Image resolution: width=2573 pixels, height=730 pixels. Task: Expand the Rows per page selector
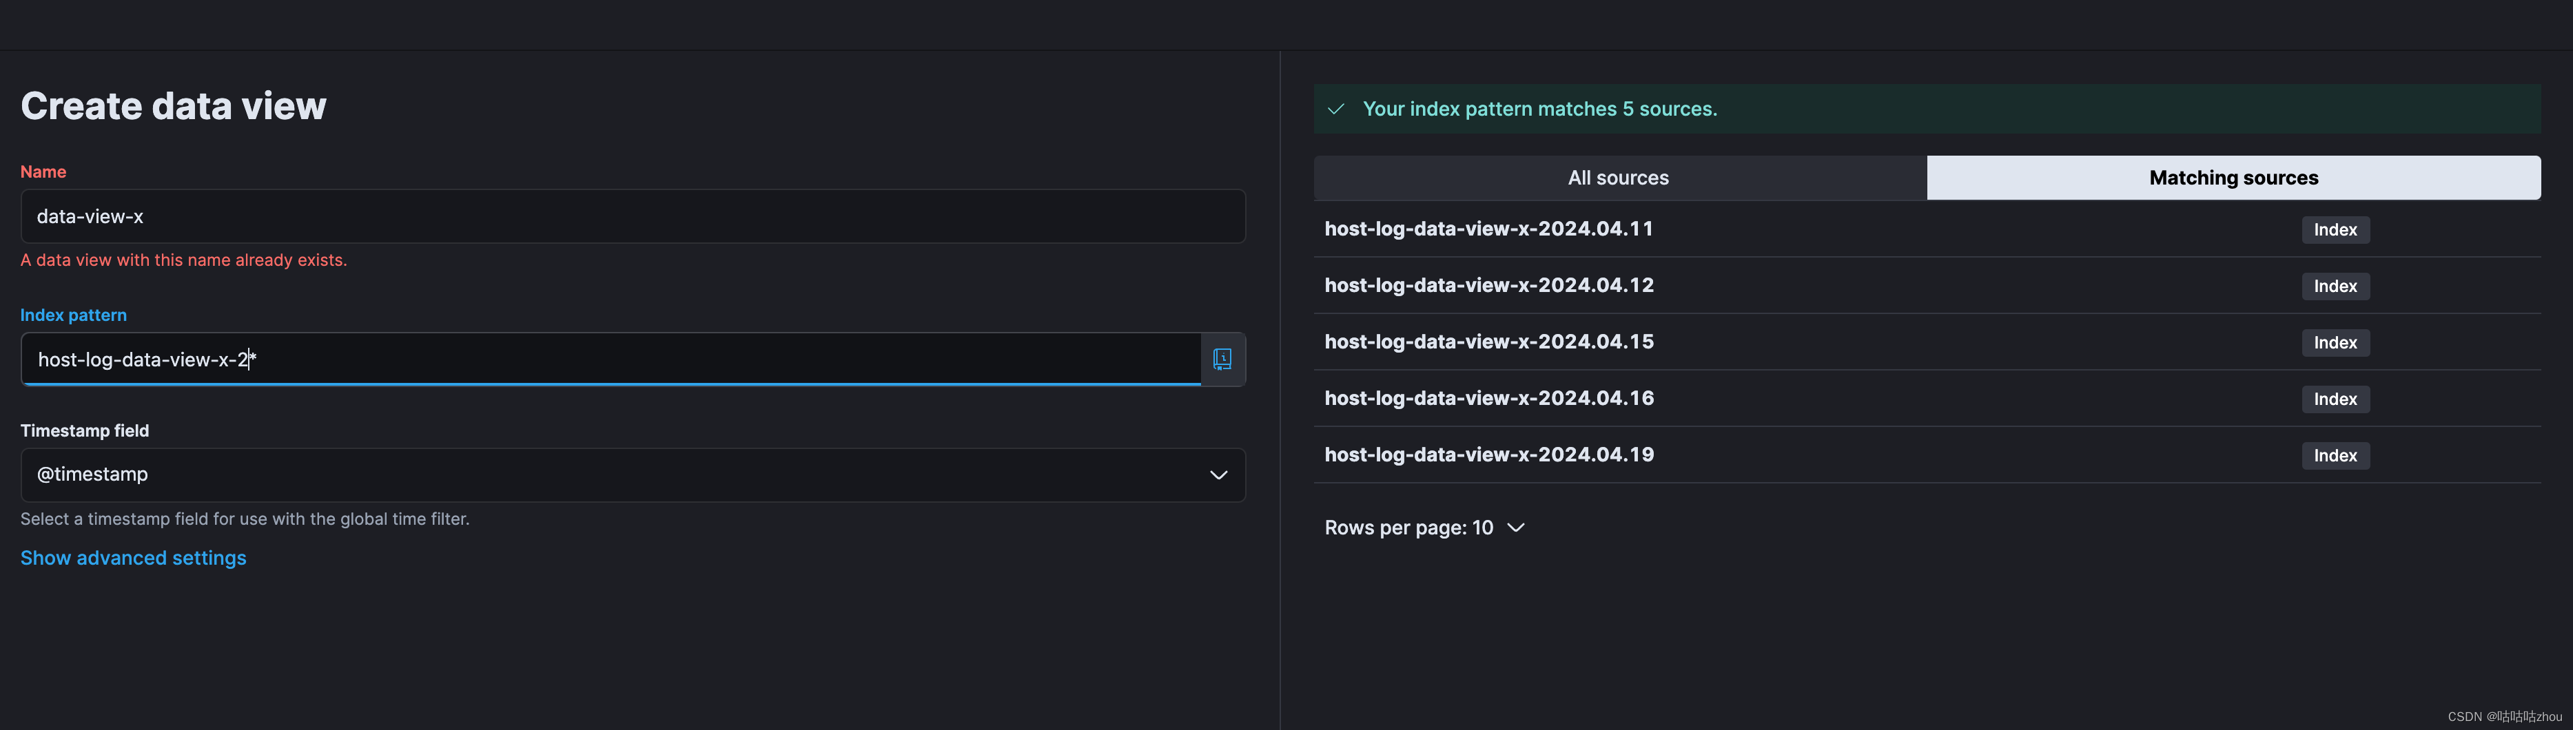click(x=1424, y=528)
